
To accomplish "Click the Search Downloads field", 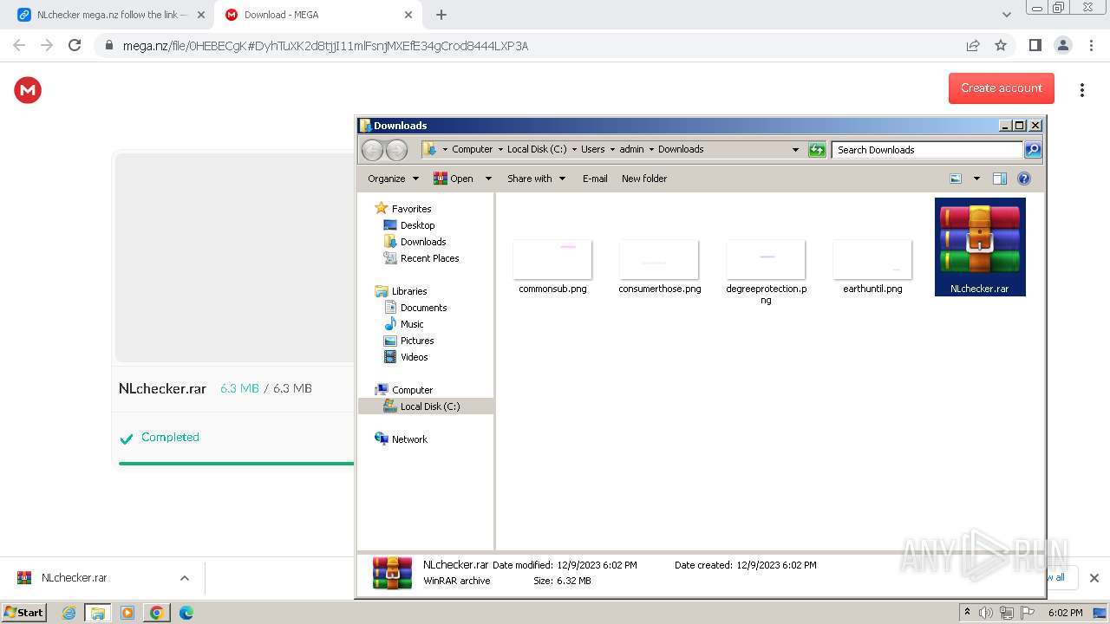I will (x=928, y=150).
